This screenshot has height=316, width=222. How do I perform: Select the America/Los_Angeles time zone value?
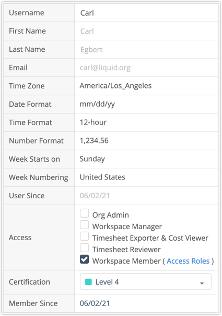pyautogui.click(x=115, y=86)
